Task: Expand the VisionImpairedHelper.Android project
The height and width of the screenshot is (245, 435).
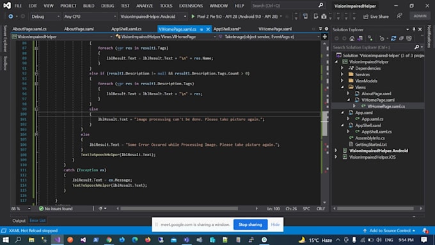Action: click(x=336, y=151)
